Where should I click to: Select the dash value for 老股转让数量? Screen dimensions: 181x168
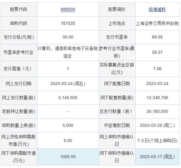[x=68, y=111]
